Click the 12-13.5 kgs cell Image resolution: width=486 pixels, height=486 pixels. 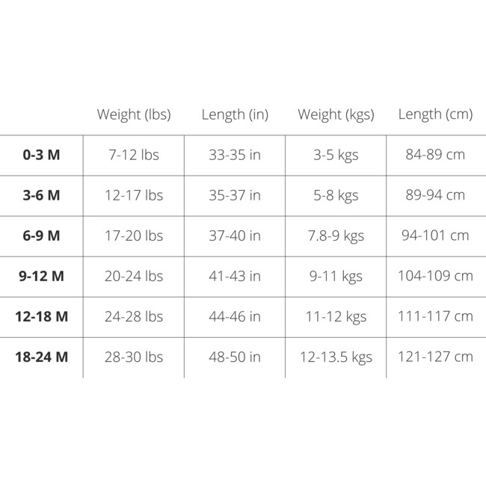[336, 357]
